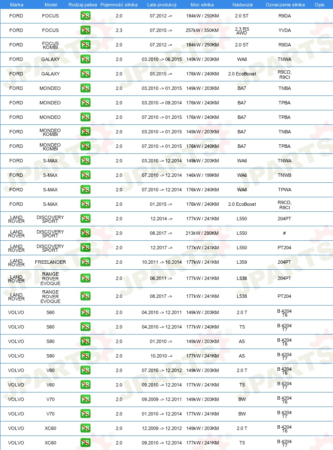Click petrol icon in Volvo S60 149kW row
The width and height of the screenshot is (333, 450).
[86, 312]
